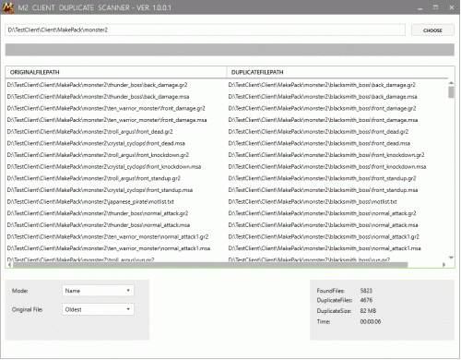
Task: Select original row thunder_boss\normal_attack.gr2
Action: click(98, 213)
